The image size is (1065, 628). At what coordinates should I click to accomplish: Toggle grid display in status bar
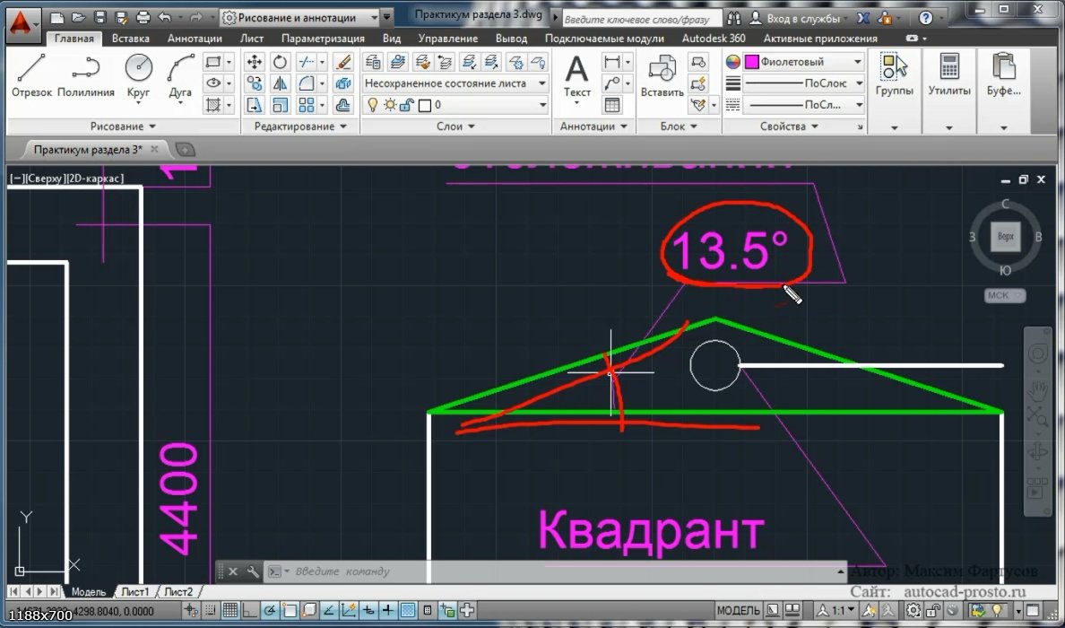229,611
